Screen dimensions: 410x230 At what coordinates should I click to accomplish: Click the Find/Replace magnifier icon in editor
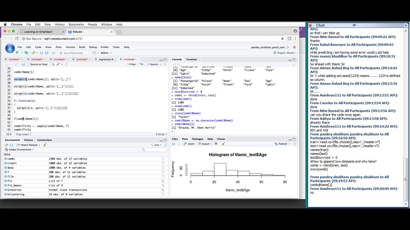point(53,64)
